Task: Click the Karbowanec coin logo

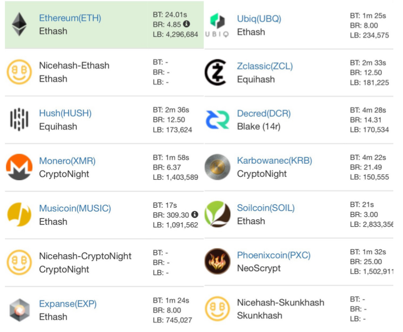Action: tap(217, 167)
